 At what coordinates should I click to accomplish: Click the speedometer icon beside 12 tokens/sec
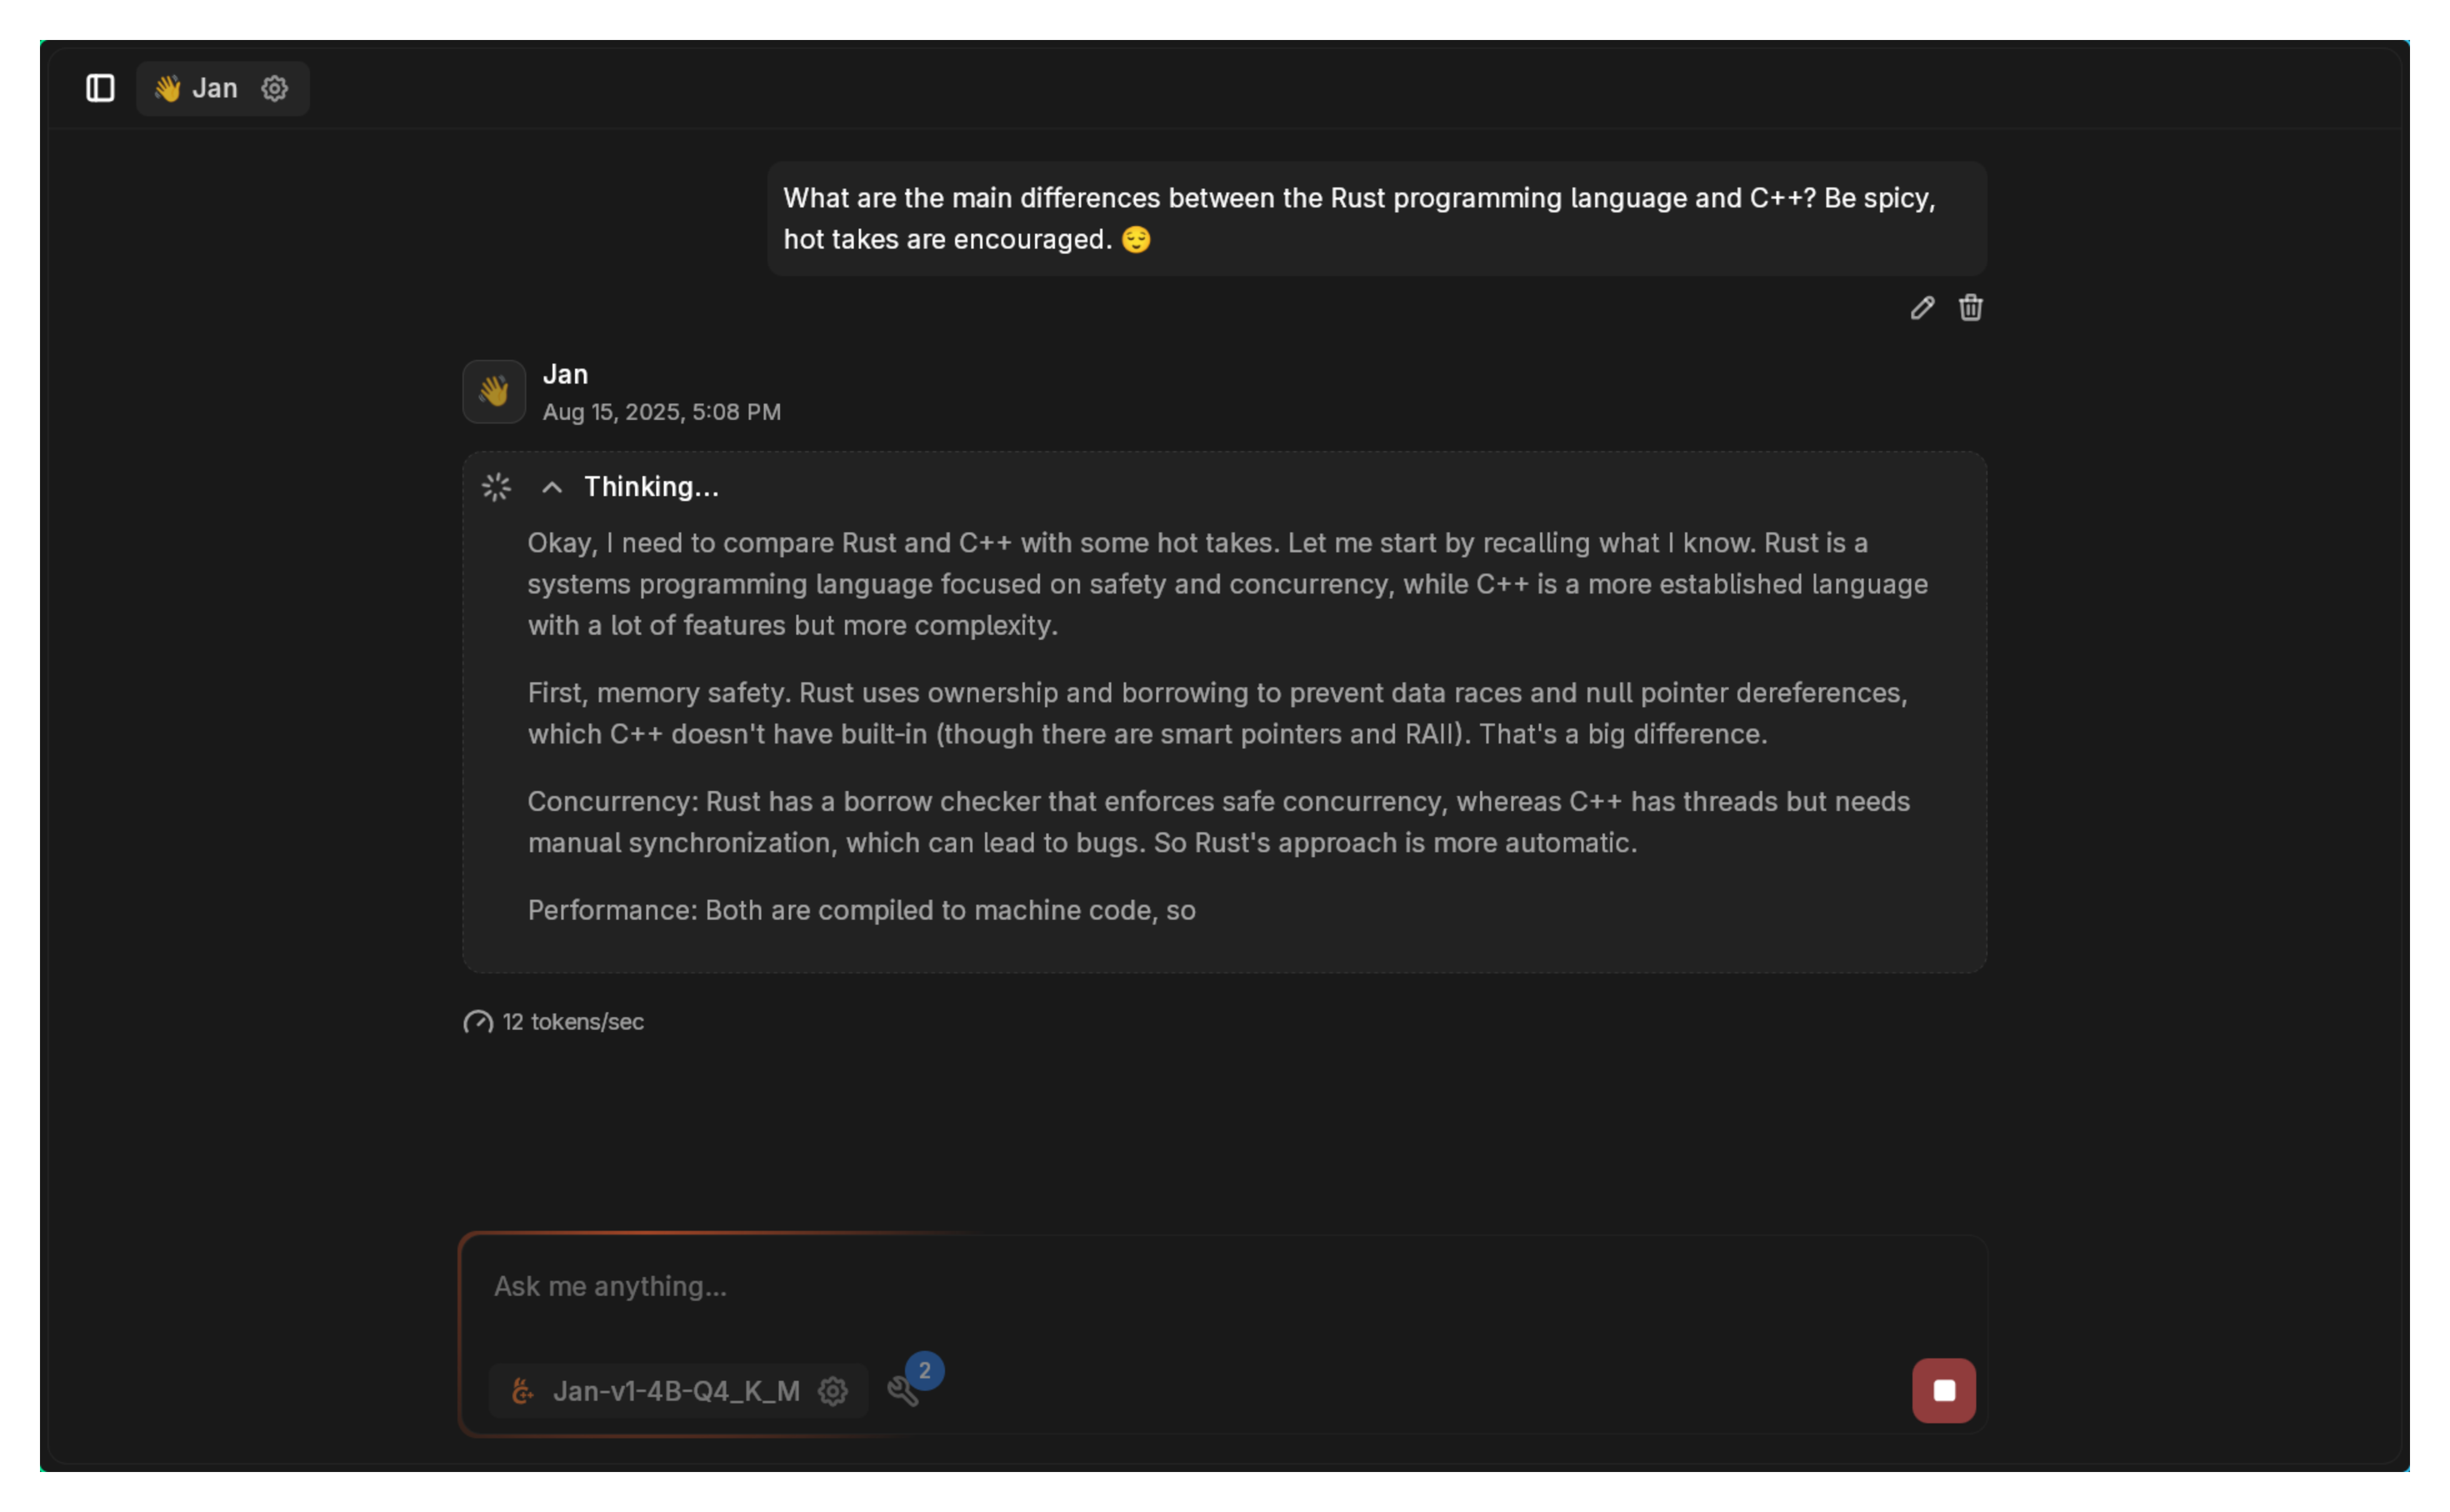[478, 1023]
